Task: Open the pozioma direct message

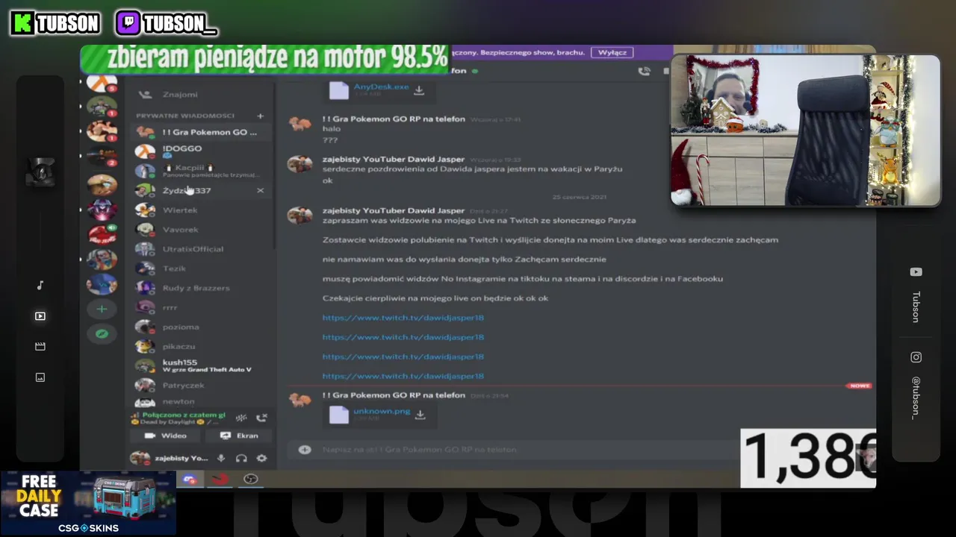Action: [200, 327]
